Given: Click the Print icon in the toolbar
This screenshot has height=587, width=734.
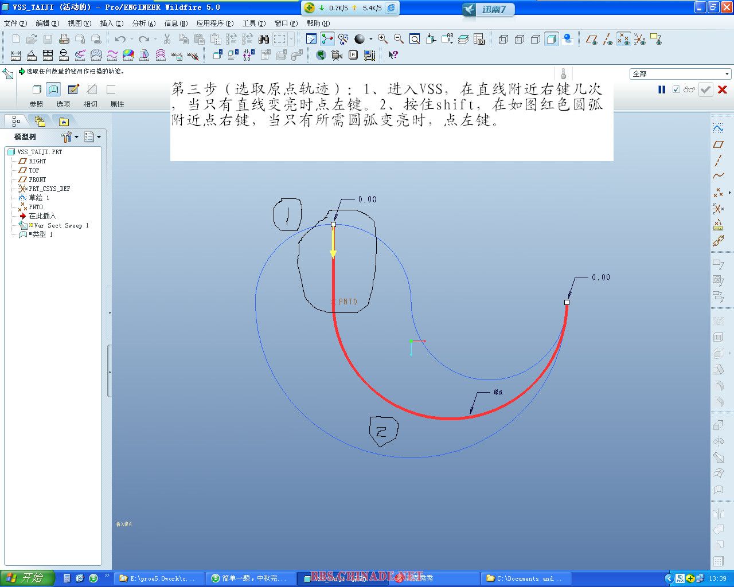Looking at the screenshot, I should (64, 39).
